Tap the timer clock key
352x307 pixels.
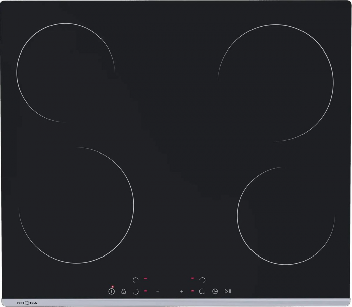[215, 291]
